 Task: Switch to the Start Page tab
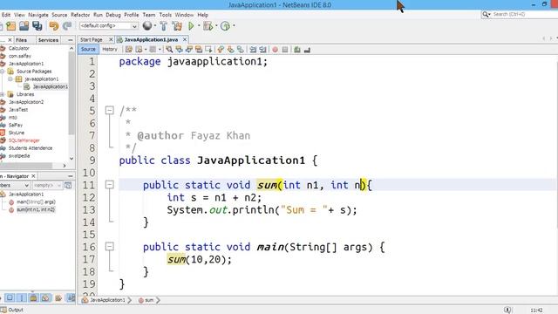92,40
